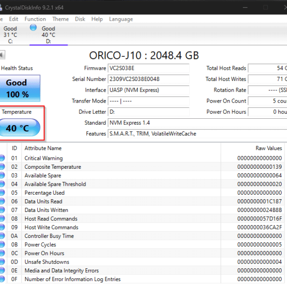Click the Transfer Mode field
287x287 pixels.
pos(149,101)
